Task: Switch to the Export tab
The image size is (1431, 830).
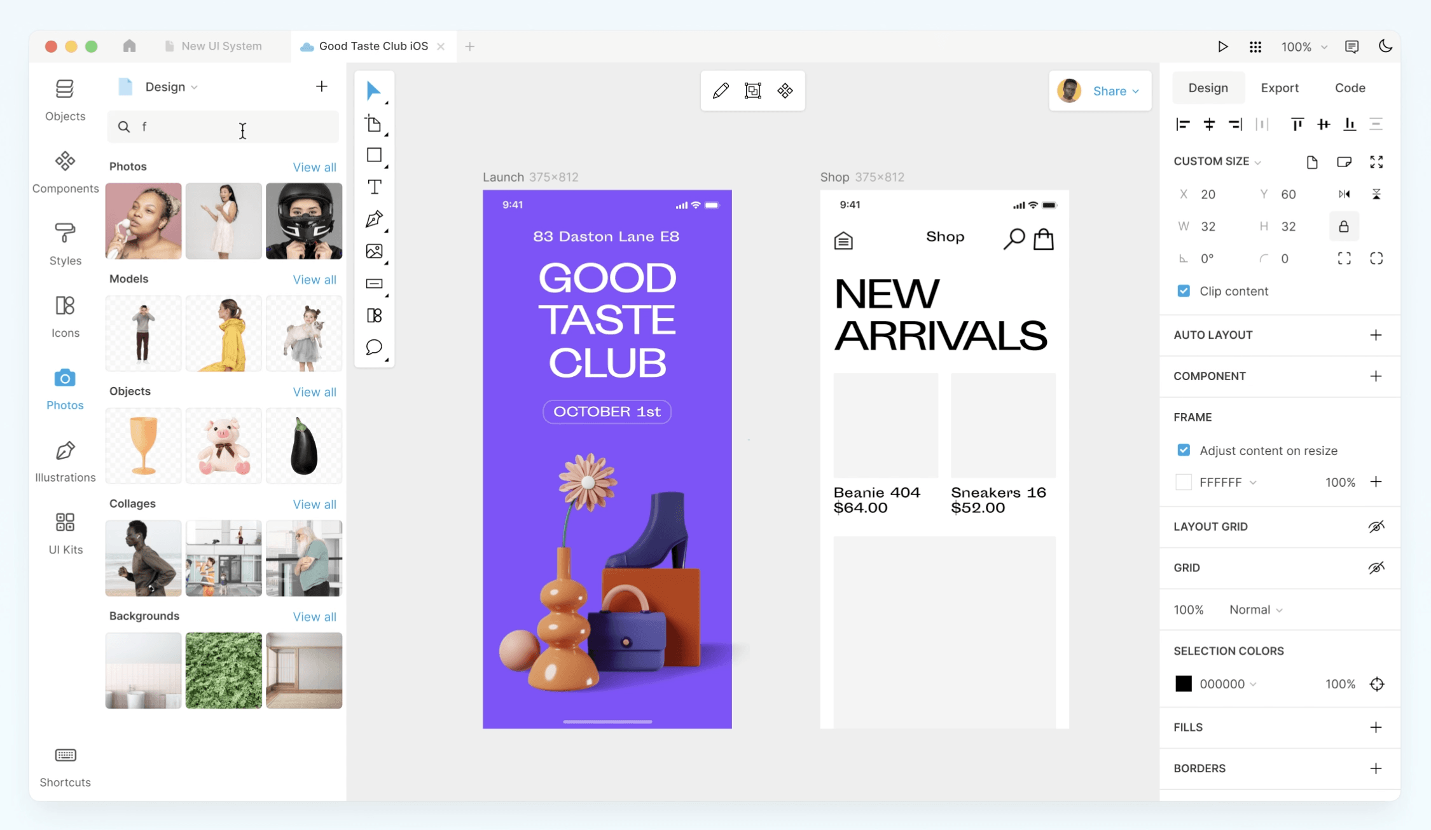Action: coord(1279,88)
